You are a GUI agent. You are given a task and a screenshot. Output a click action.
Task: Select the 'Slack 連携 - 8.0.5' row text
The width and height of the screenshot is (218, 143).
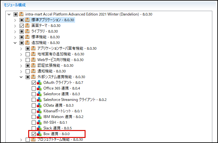click(57, 128)
